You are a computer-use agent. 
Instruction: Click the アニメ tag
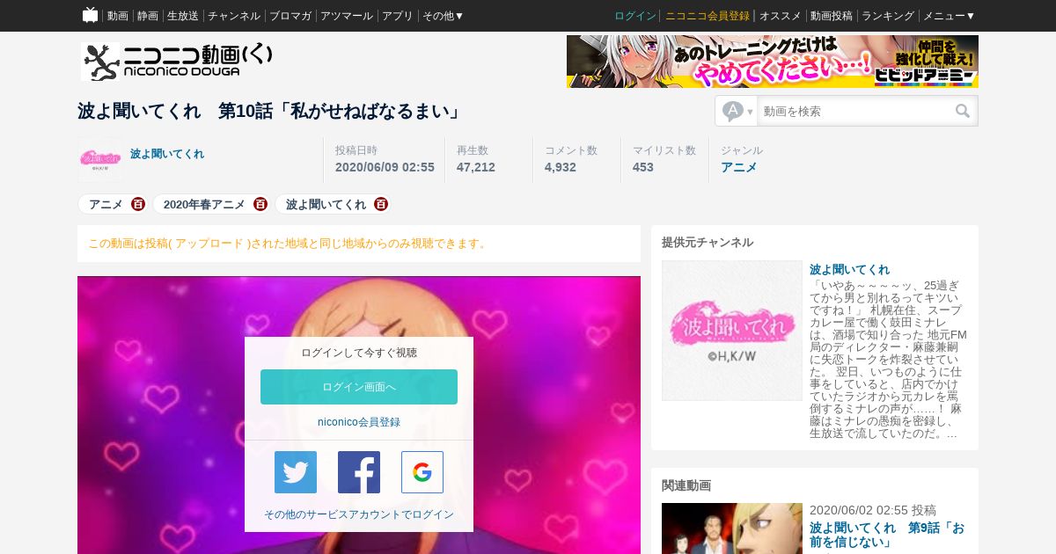pos(106,204)
